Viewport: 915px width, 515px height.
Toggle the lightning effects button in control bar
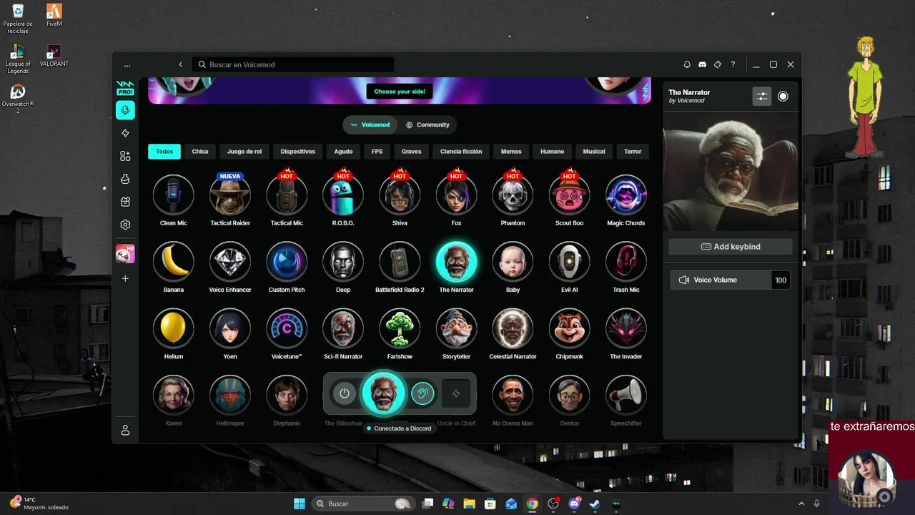point(456,393)
